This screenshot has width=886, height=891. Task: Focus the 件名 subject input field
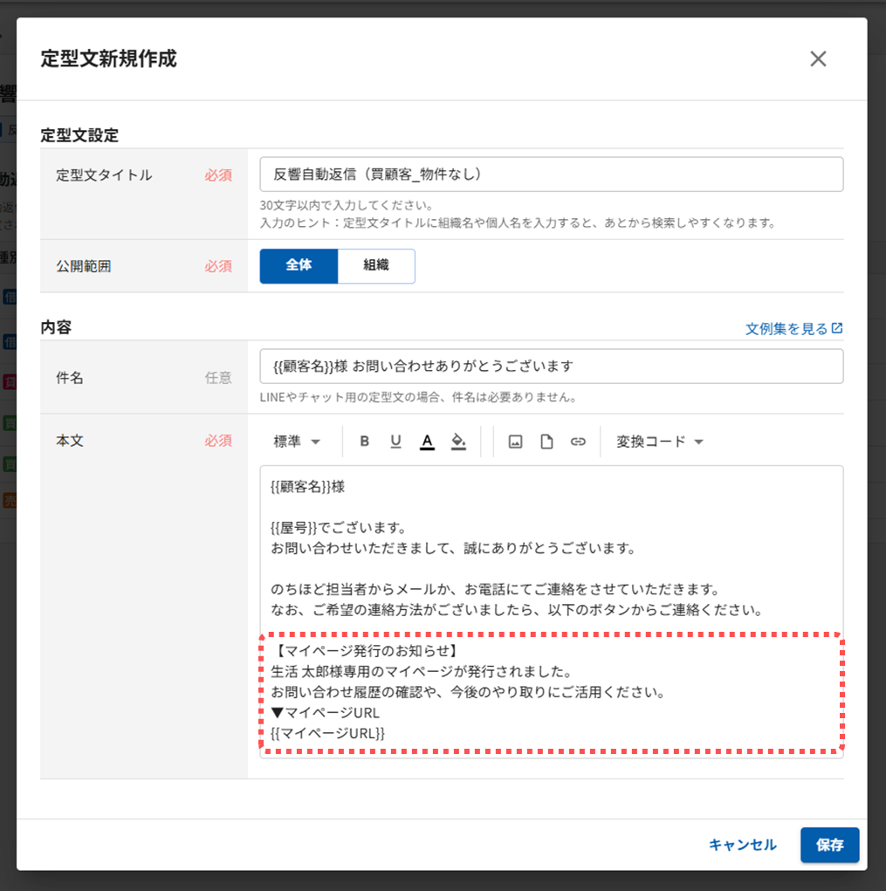551,366
